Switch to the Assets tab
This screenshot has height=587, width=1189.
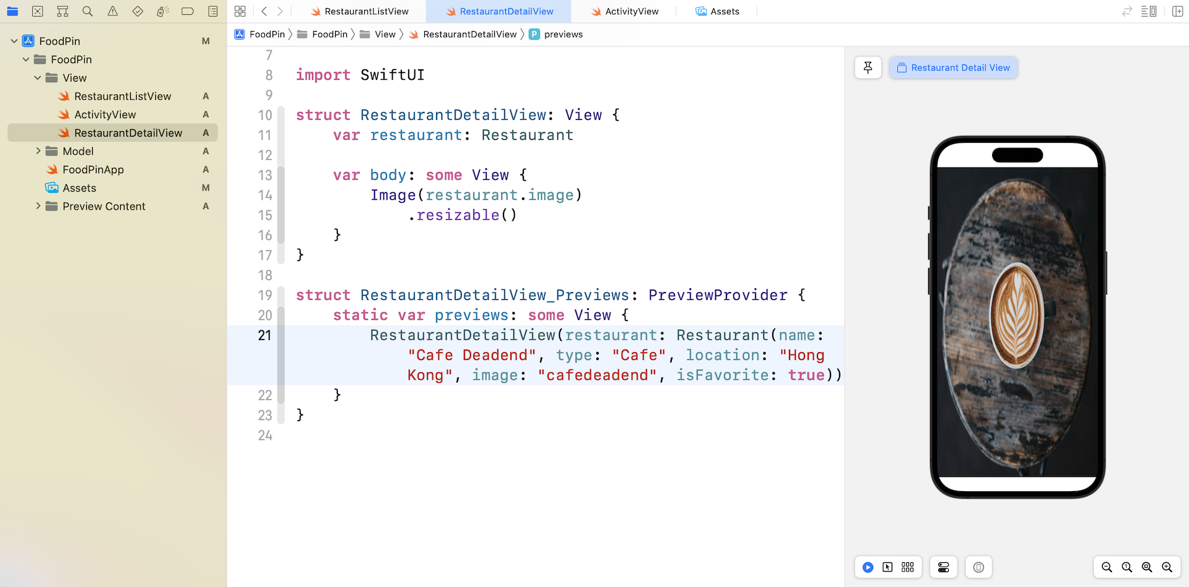tap(724, 11)
